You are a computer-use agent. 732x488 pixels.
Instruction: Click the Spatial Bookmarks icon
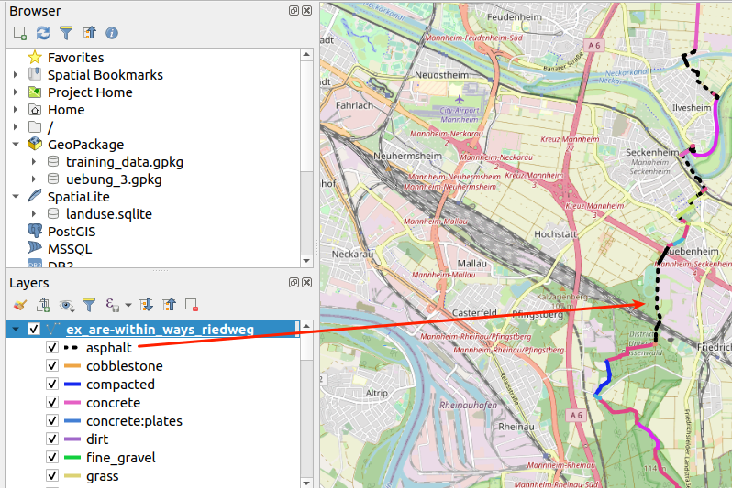tap(35, 74)
